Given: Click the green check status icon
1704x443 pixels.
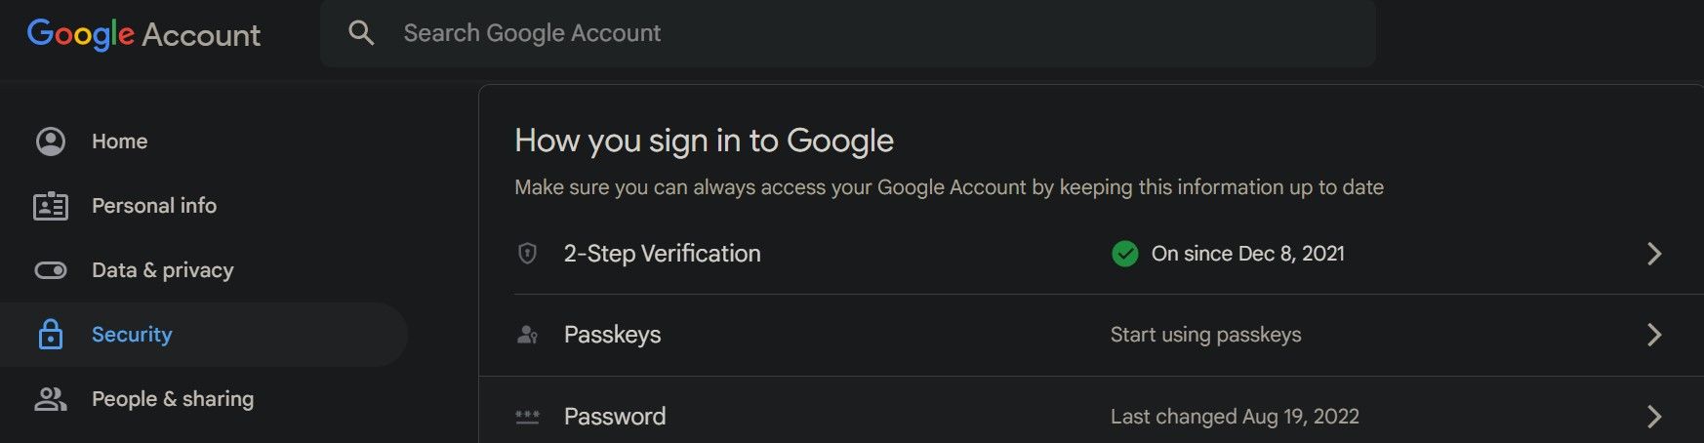Looking at the screenshot, I should (x=1124, y=254).
